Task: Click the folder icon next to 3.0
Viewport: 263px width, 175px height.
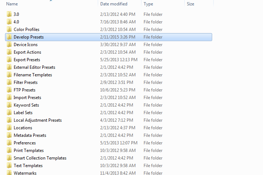Action: click(9, 14)
